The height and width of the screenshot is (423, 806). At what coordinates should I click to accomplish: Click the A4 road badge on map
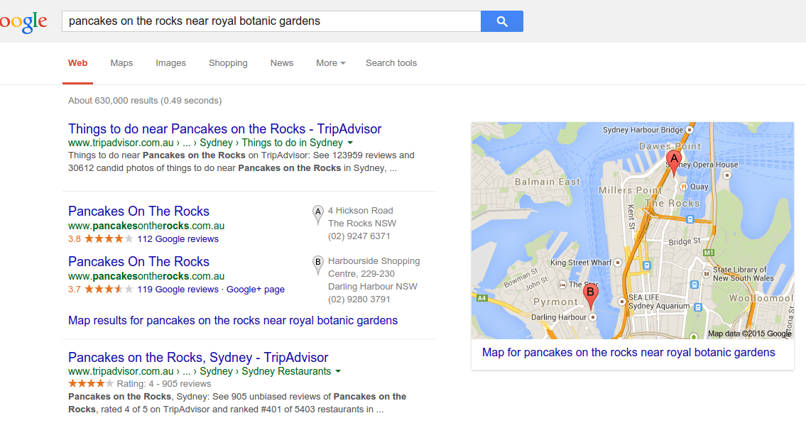click(481, 298)
